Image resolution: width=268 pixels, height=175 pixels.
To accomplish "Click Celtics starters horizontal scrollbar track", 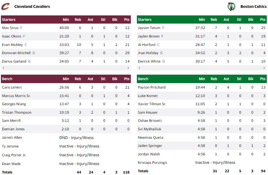I will 202,68.
